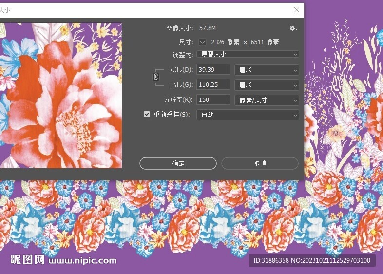
Task: Expand the resample method 自动 dropdown
Action: coord(248,115)
